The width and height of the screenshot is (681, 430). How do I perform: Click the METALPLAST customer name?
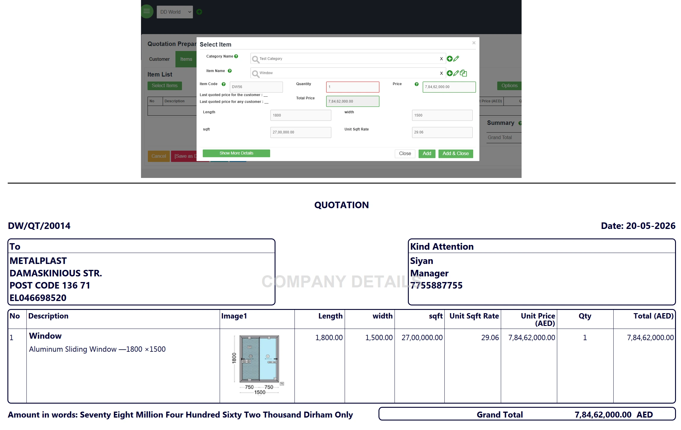(38, 261)
